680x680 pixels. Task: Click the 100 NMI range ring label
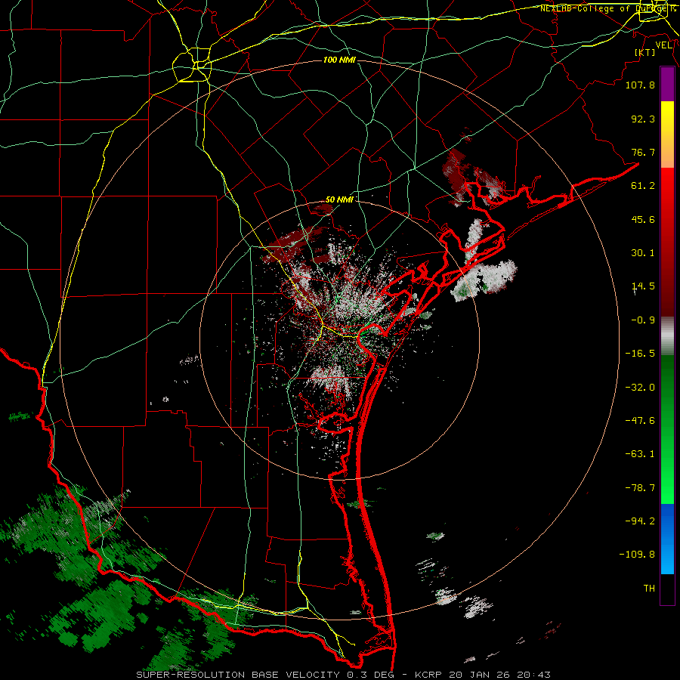[x=339, y=60]
